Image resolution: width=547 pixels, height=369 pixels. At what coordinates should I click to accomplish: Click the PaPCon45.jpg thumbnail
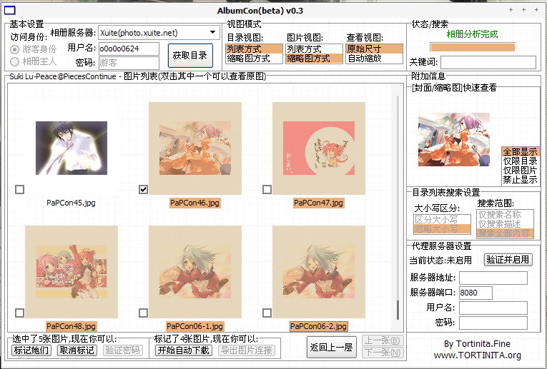coord(72,148)
